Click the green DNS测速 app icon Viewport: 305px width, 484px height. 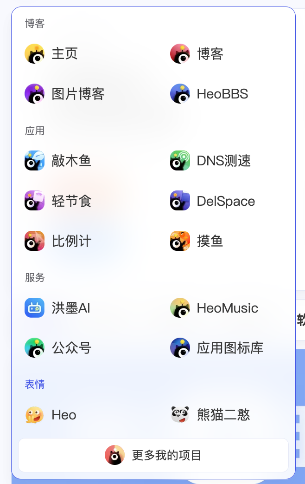tap(180, 161)
